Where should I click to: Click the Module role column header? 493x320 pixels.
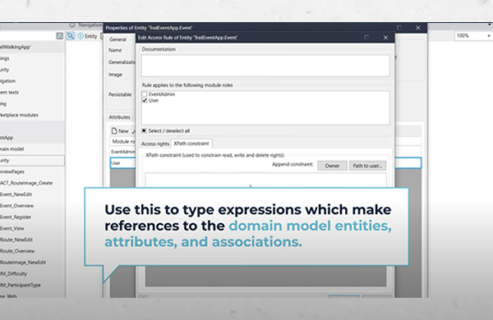[123, 141]
